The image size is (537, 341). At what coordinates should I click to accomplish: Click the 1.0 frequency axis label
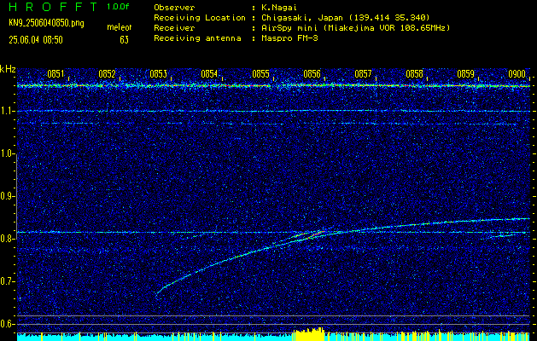click(x=8, y=153)
